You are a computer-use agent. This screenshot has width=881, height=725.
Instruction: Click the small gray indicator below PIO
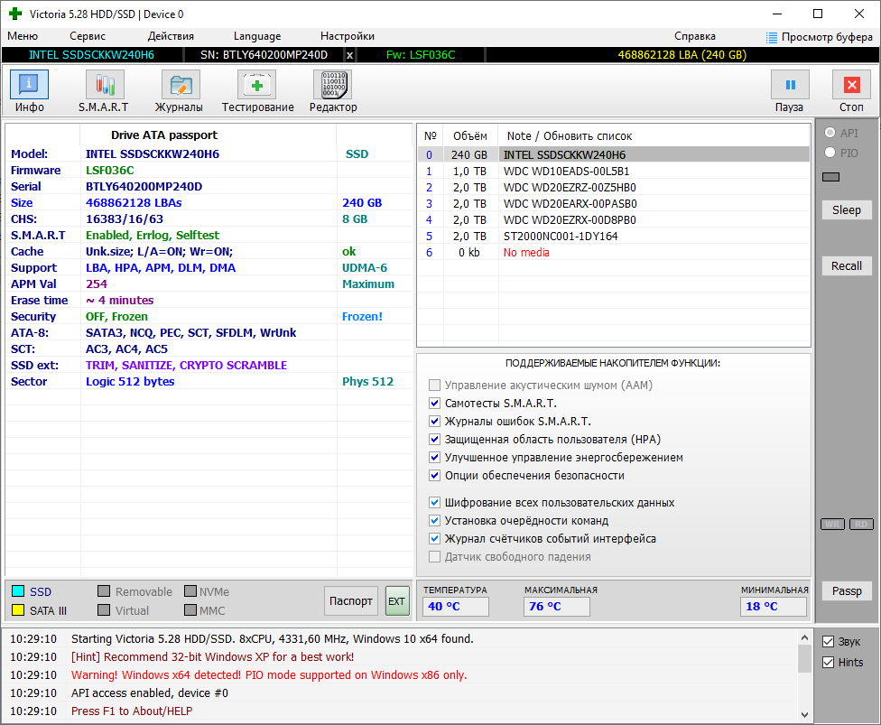[x=830, y=177]
